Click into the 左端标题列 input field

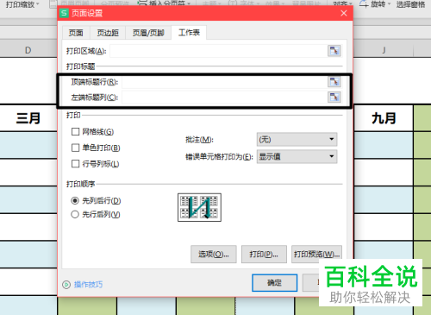pos(225,98)
